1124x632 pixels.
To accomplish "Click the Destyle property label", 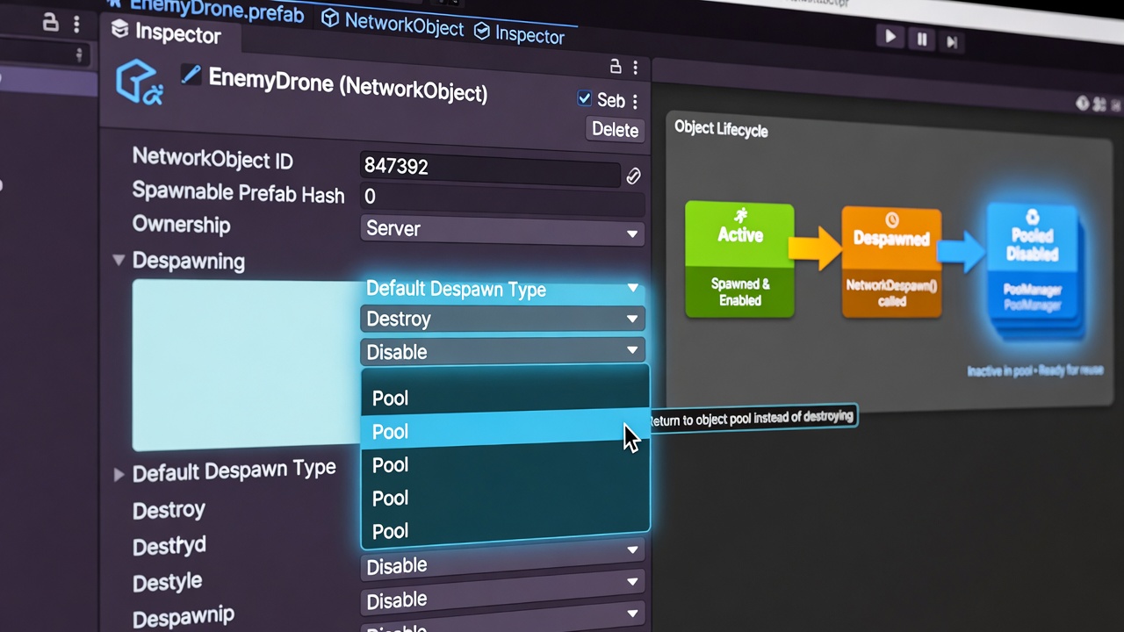I will [167, 582].
